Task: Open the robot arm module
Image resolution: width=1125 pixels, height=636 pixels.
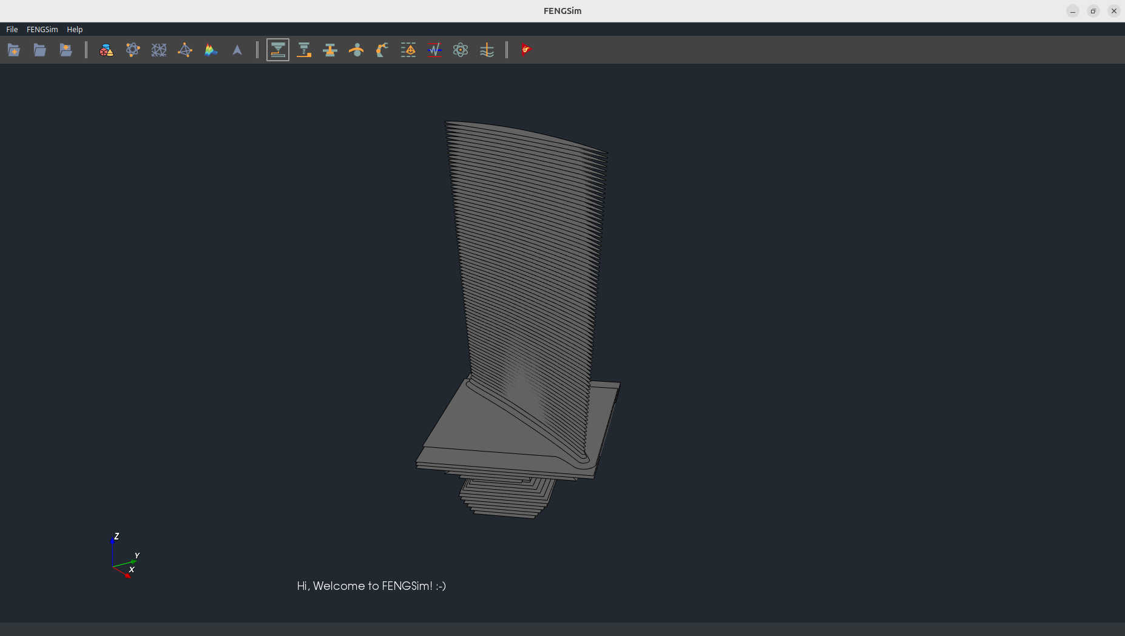Action: [382, 50]
